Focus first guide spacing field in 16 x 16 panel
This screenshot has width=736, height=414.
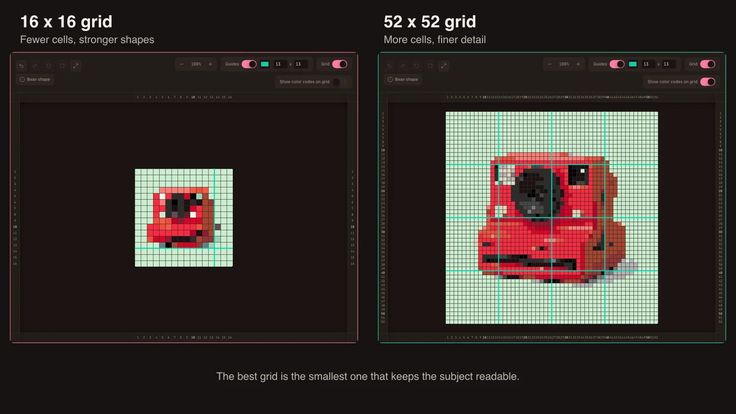pyautogui.click(x=280, y=64)
